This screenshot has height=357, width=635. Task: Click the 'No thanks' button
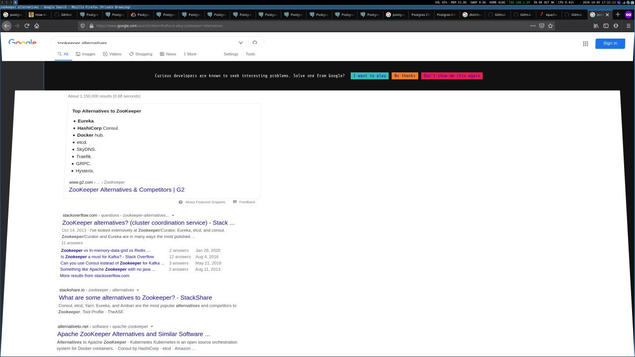(x=405, y=76)
